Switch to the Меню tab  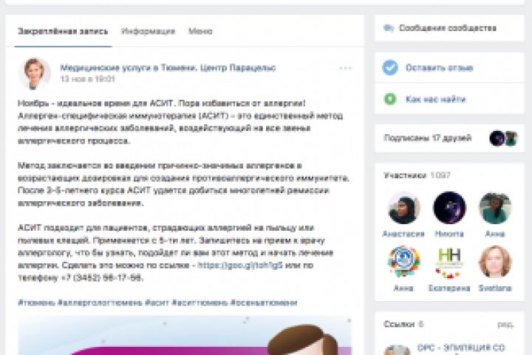[x=200, y=31]
